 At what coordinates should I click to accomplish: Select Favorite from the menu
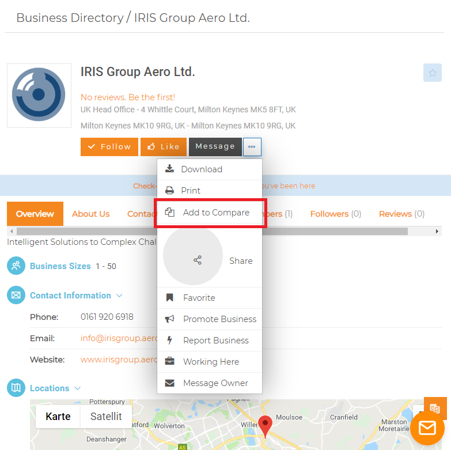(x=210, y=298)
